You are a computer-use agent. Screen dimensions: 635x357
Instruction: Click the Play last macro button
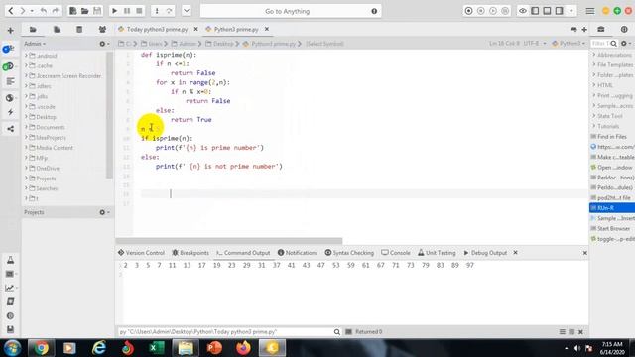[493, 11]
